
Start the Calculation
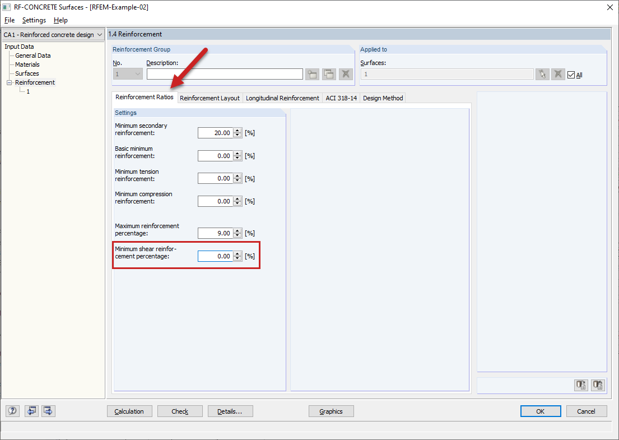(x=129, y=411)
